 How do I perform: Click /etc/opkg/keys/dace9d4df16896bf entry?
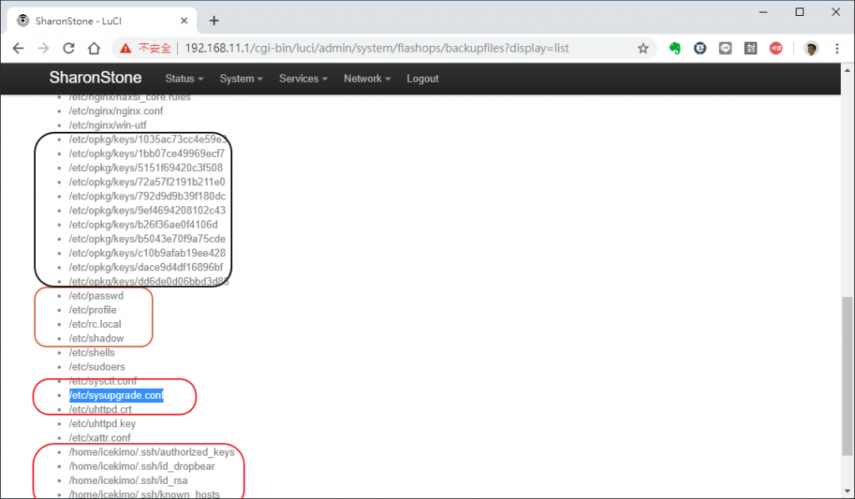click(x=146, y=267)
